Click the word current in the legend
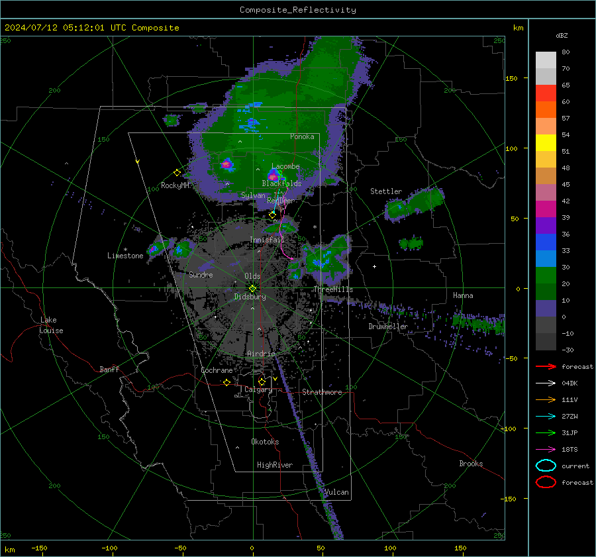This screenshot has width=596, height=557. point(575,466)
